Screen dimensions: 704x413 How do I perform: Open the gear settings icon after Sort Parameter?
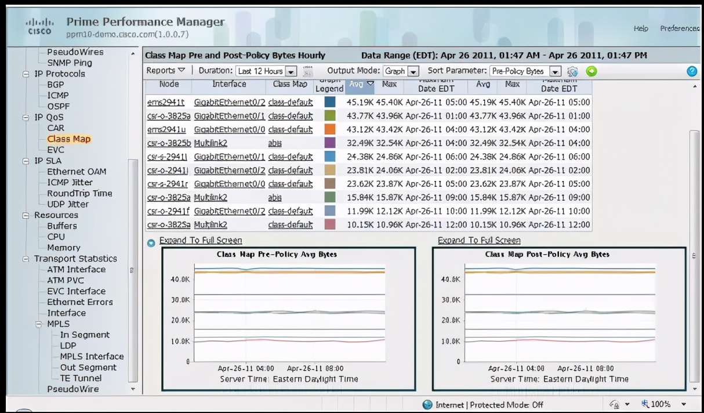(x=572, y=71)
